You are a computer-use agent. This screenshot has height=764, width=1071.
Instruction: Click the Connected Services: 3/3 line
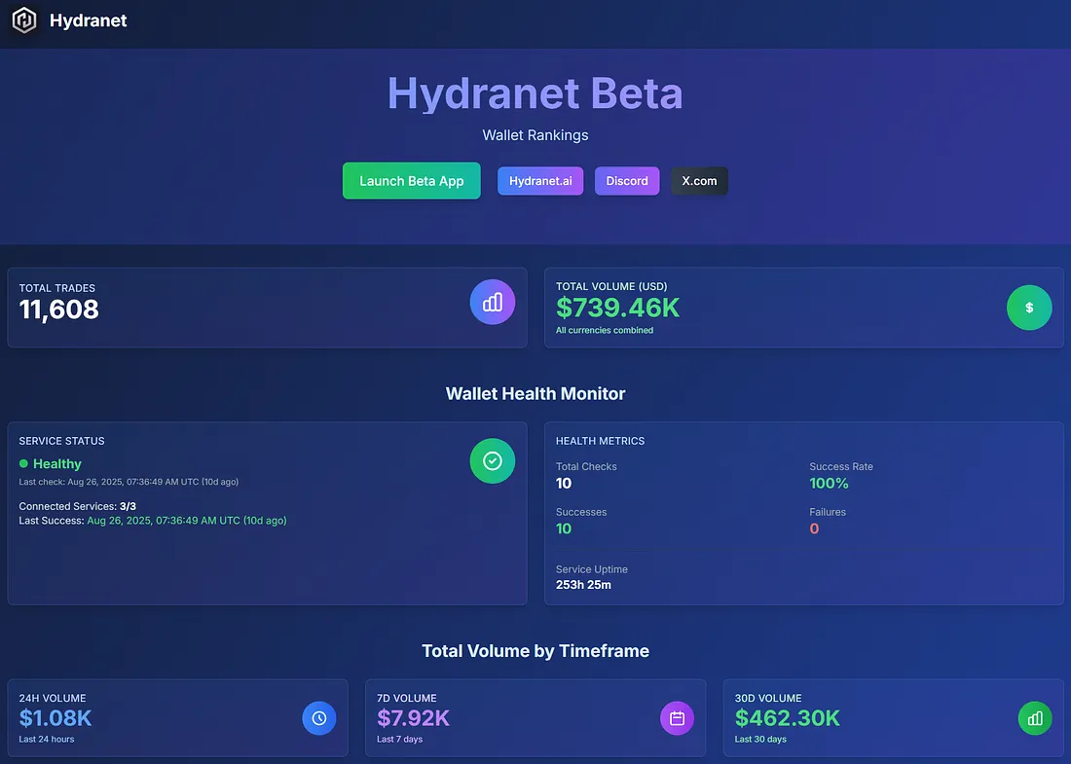click(x=77, y=506)
